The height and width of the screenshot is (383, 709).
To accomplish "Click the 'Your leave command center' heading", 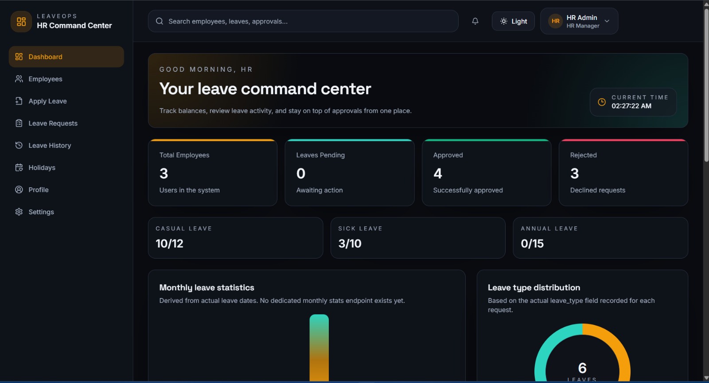I will coord(265,89).
